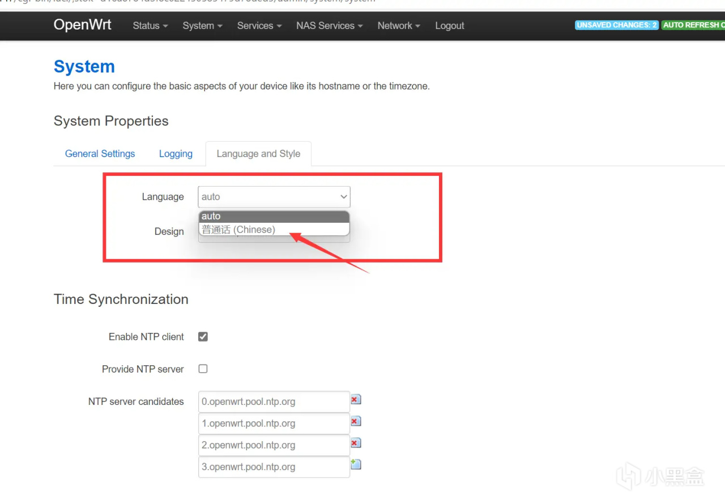Open the Services menu
Image resolution: width=725 pixels, height=503 pixels.
pos(259,26)
